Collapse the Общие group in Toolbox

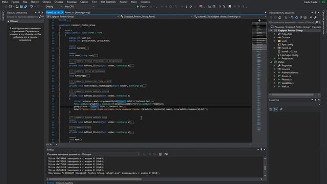pos(8,21)
